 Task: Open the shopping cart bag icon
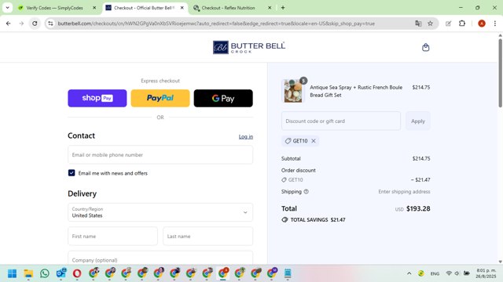point(425,47)
